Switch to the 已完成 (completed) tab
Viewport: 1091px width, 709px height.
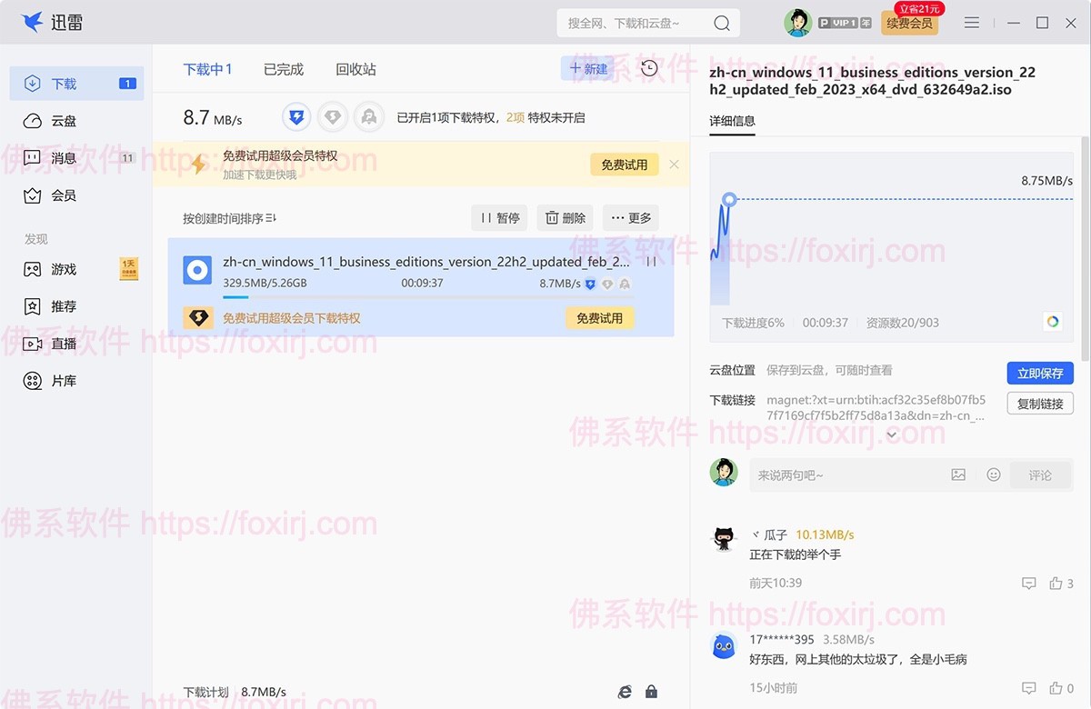pos(282,68)
